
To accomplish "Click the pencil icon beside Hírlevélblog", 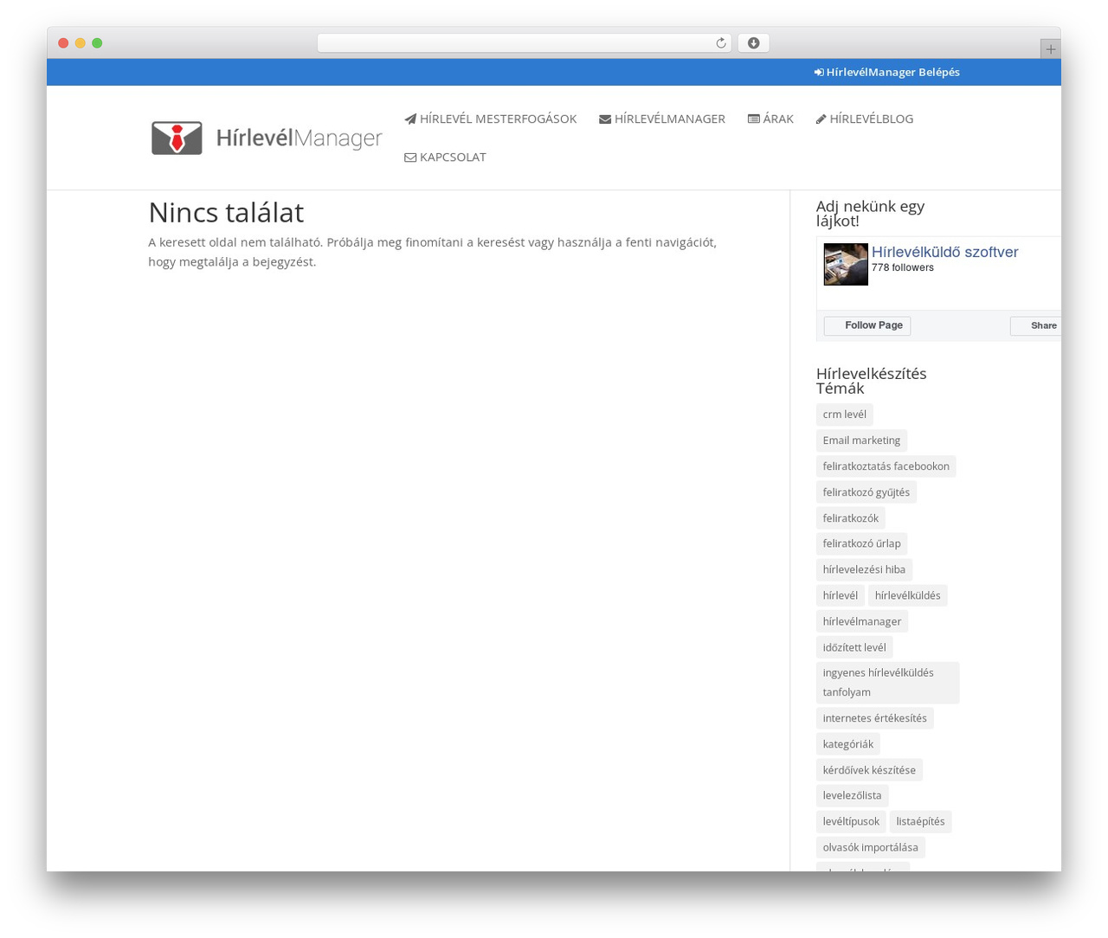I will [821, 119].
